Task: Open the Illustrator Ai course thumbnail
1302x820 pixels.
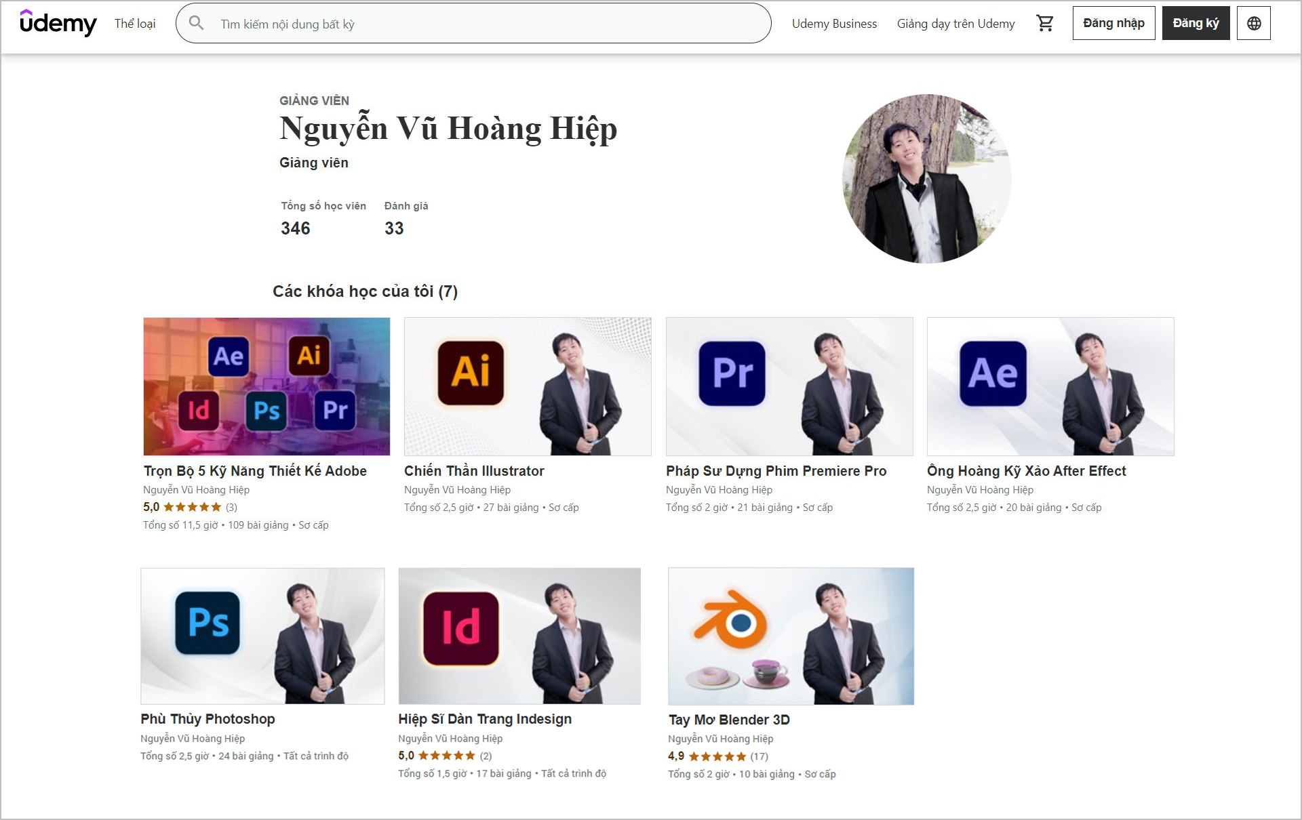Action: 528,386
